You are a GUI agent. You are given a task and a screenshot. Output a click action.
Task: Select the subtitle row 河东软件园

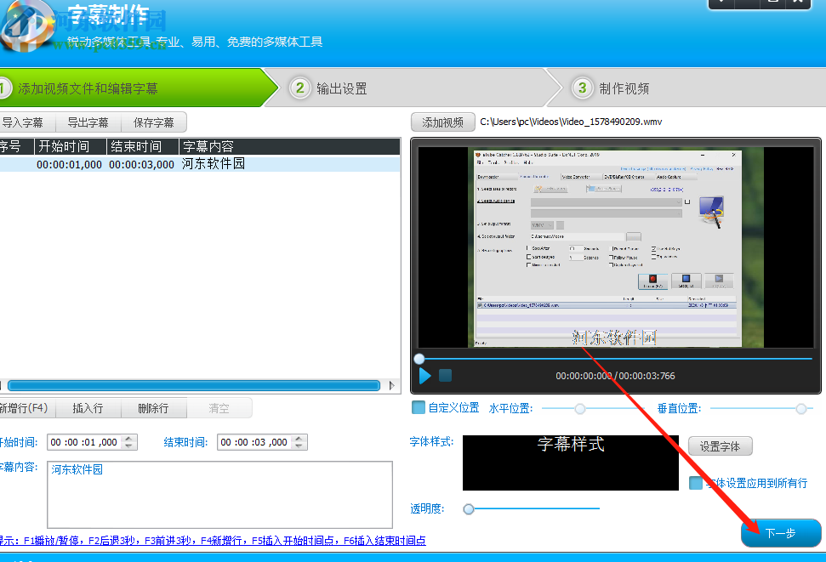click(x=200, y=164)
